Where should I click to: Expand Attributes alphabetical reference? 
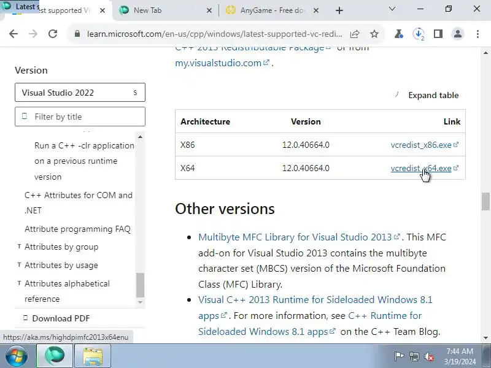67,291
